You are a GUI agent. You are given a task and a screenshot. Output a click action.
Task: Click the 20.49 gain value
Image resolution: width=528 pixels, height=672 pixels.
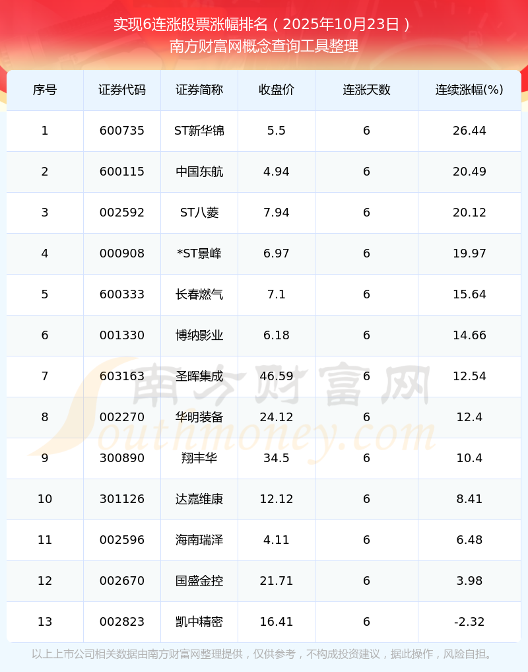[x=469, y=172]
